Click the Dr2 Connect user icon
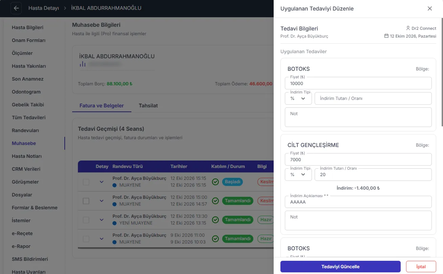Screen dimensions: 443x274 click(408, 28)
